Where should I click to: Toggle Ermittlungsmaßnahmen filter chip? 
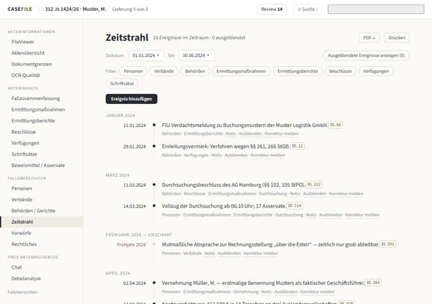(x=241, y=71)
